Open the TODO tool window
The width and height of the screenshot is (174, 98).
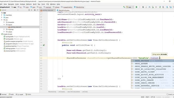28,94
